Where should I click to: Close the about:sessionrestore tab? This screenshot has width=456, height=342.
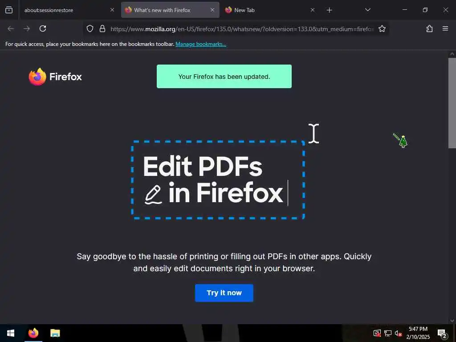112,10
